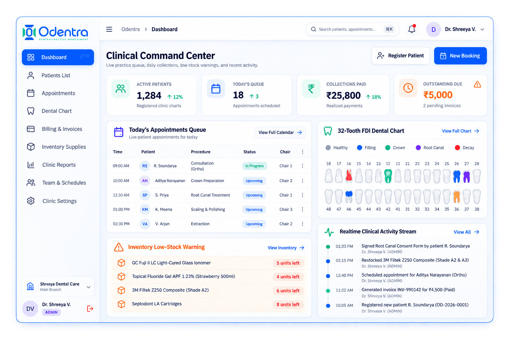The height and width of the screenshot is (339, 509).
Task: Expand the Shreeya Dental Care branch selector
Action: pyautogui.click(x=58, y=287)
